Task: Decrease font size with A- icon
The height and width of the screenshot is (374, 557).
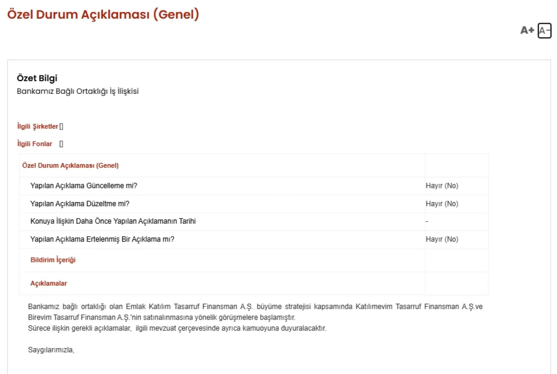Action: tap(544, 30)
